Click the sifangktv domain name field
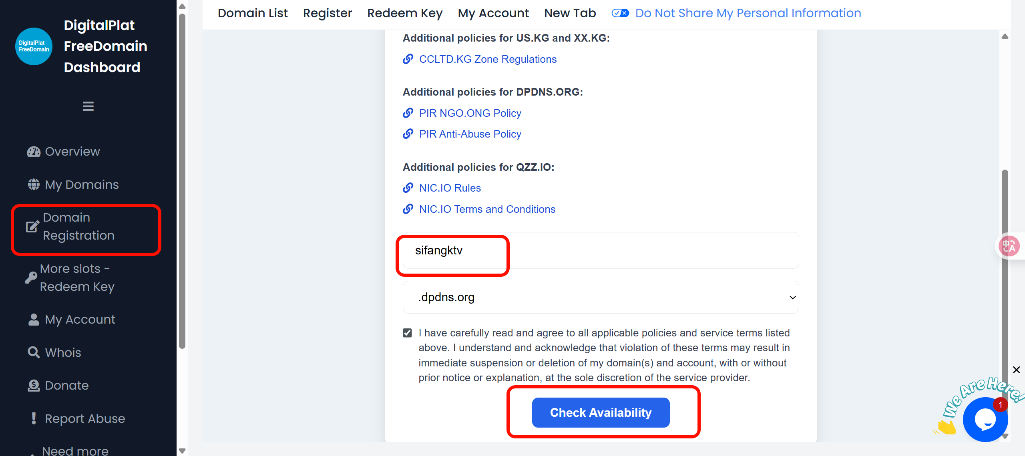1025x456 pixels. pyautogui.click(x=601, y=250)
